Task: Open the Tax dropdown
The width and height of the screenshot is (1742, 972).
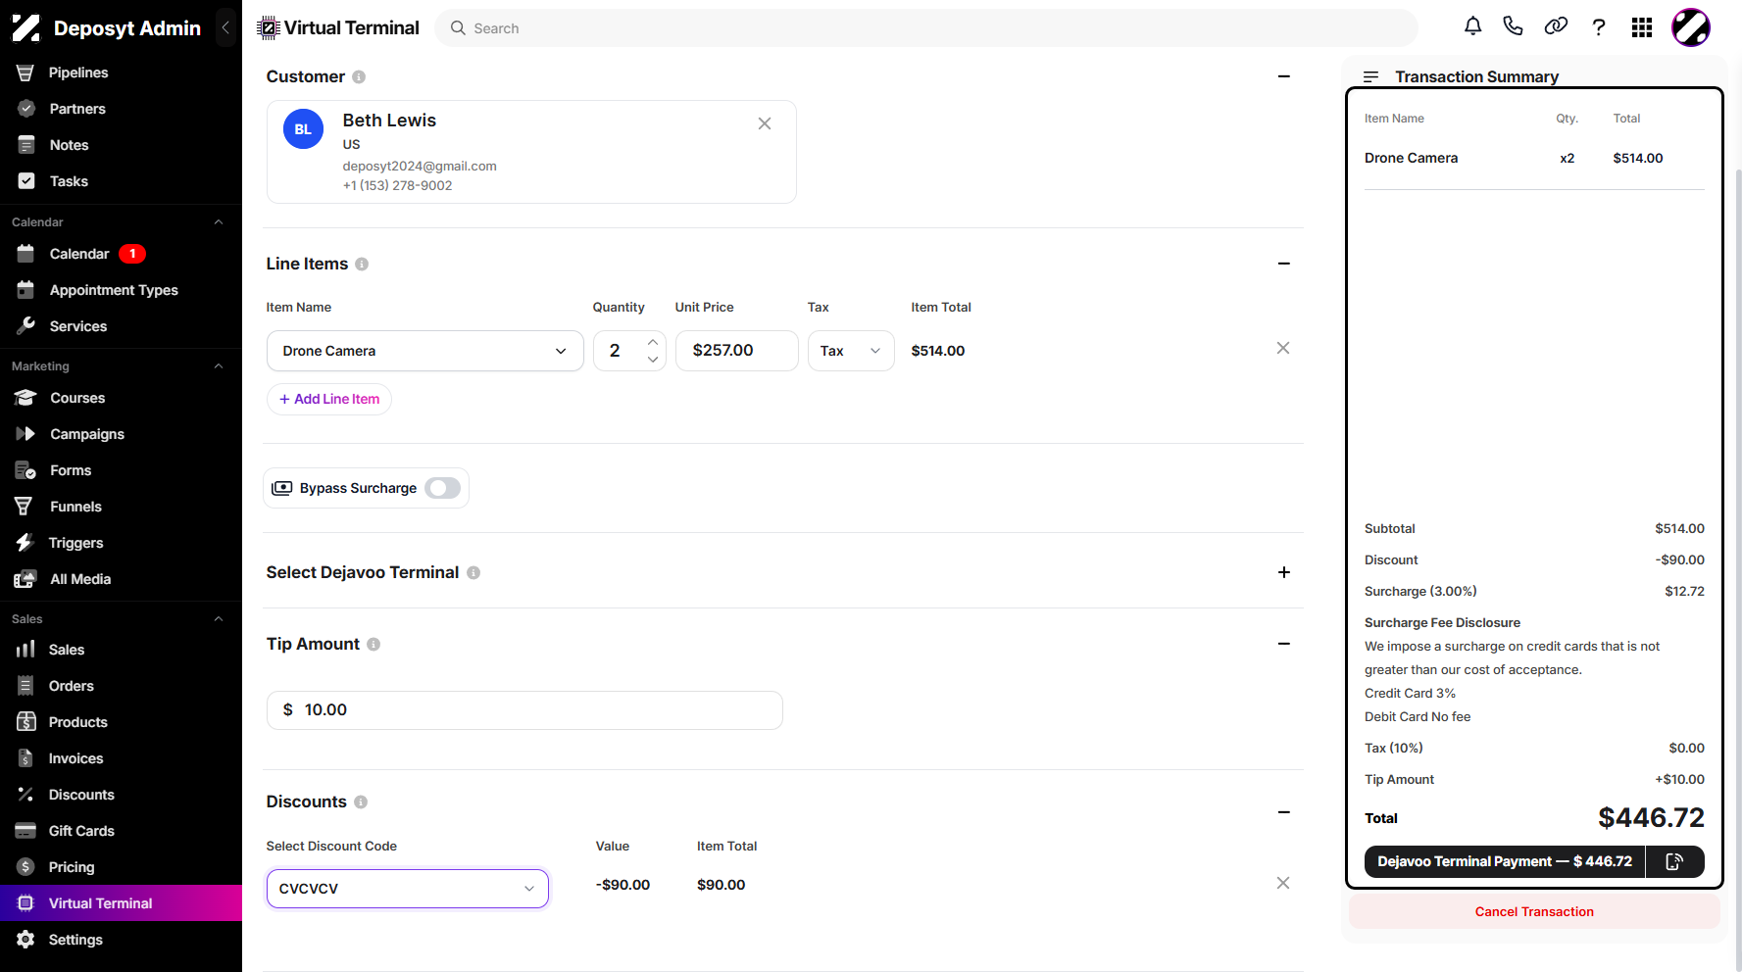Action: pos(851,351)
